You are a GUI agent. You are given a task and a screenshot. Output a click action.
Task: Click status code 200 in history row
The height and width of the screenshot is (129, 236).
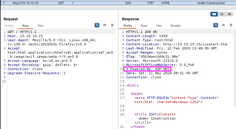click(128, 3)
